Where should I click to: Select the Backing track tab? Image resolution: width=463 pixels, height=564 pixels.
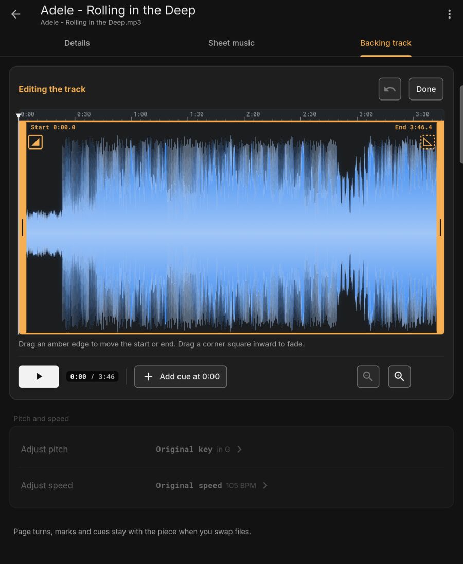[385, 43]
